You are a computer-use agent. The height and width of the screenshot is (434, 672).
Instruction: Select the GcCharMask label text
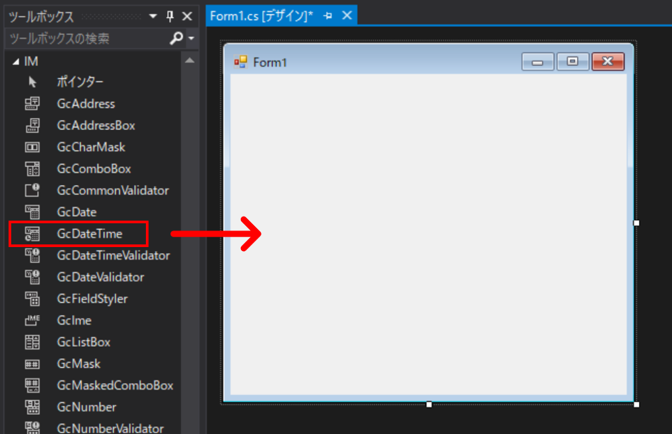(91, 147)
